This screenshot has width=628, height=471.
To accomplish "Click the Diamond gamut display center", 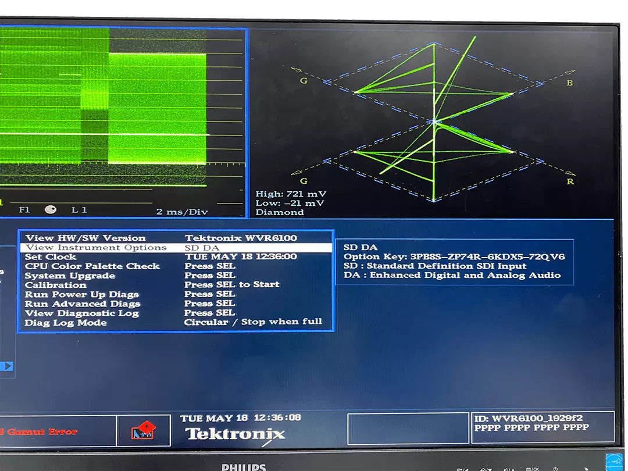I will (x=434, y=121).
